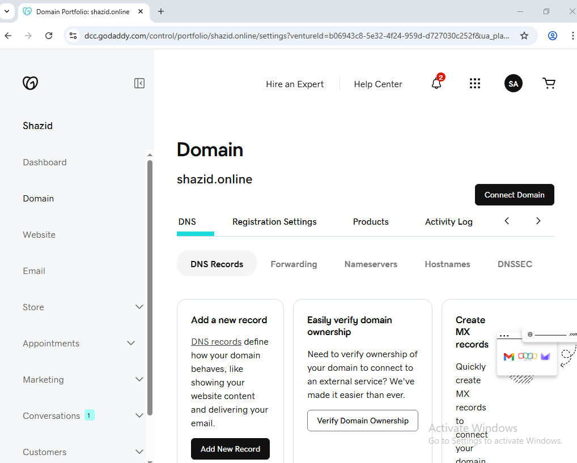Collapse the sidebar panel icon
577x463 pixels.
139,83
